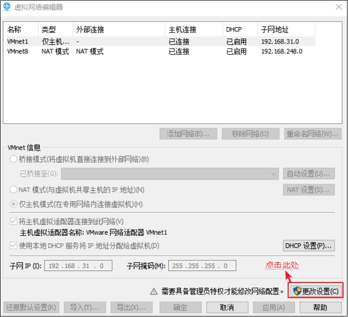The image size is (348, 317).
Task: Click the shield icon on 更改设置
Action: tap(297, 291)
